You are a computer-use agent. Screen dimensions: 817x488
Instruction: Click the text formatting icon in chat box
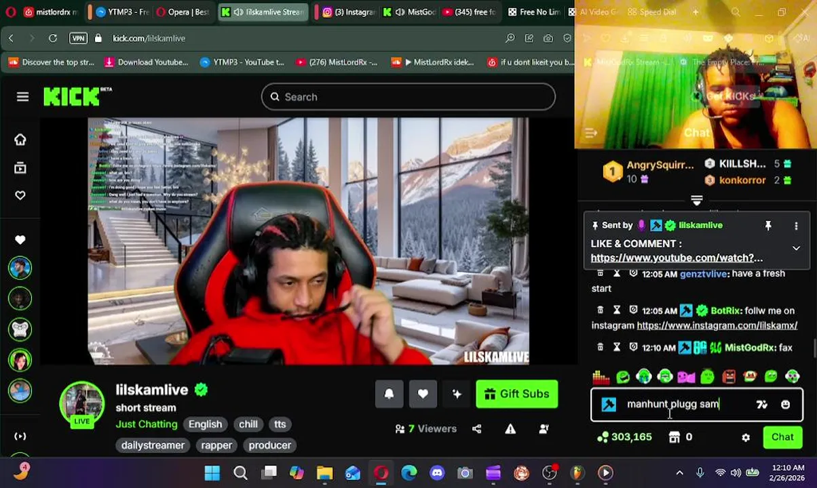(x=761, y=405)
